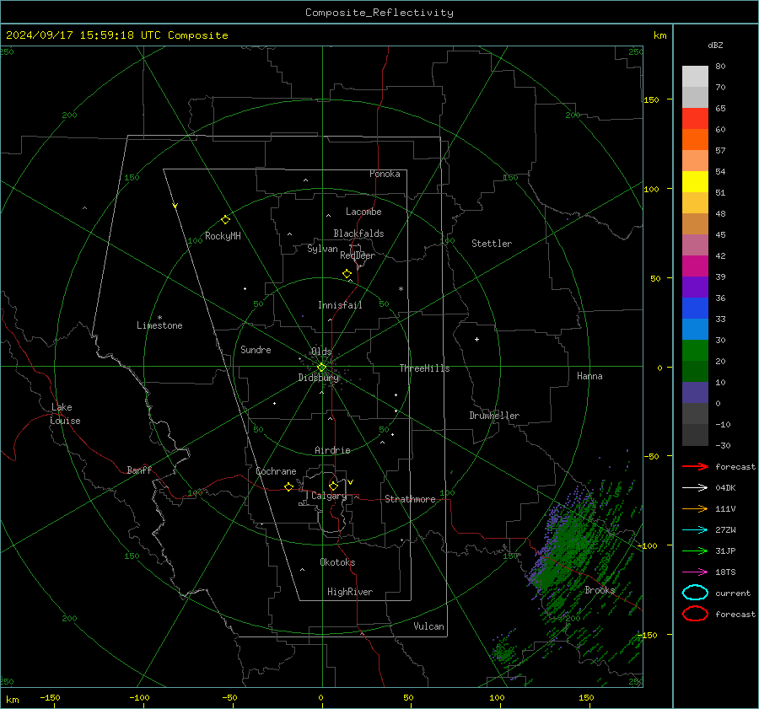The width and height of the screenshot is (759, 709).
Task: Click the yellow diamond marker near RockyMH
Action: coord(225,220)
